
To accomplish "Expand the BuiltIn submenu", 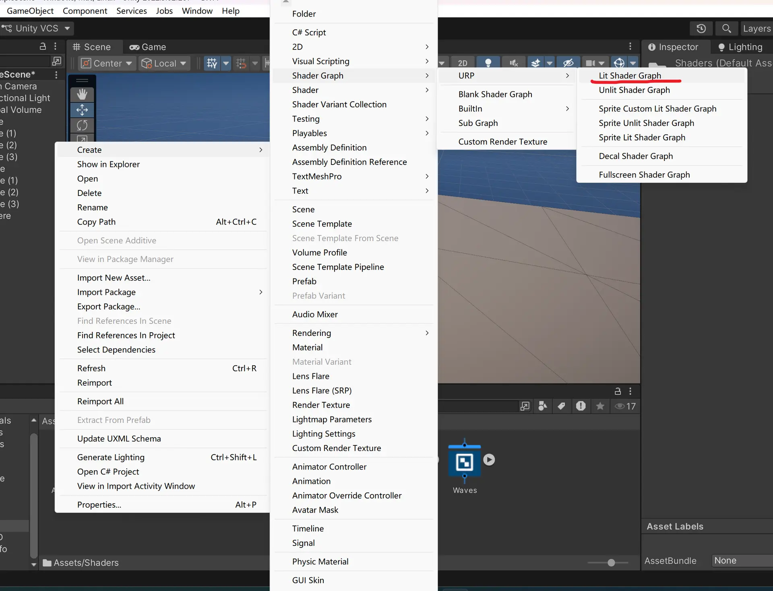I will pos(506,109).
